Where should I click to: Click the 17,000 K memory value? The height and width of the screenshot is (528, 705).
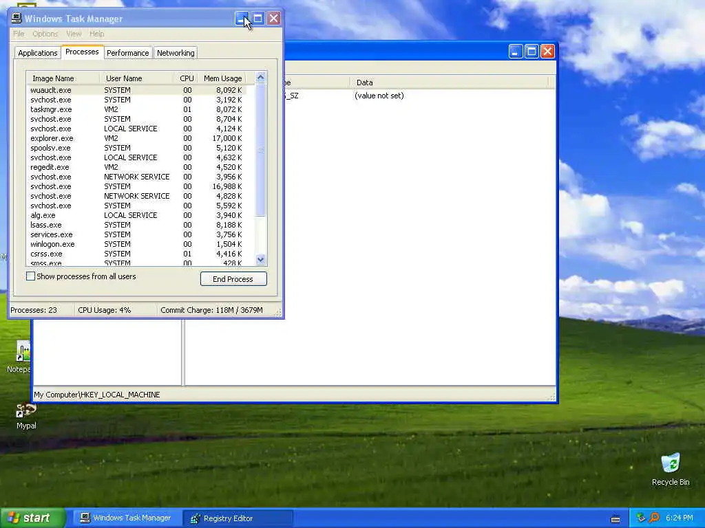[227, 138]
